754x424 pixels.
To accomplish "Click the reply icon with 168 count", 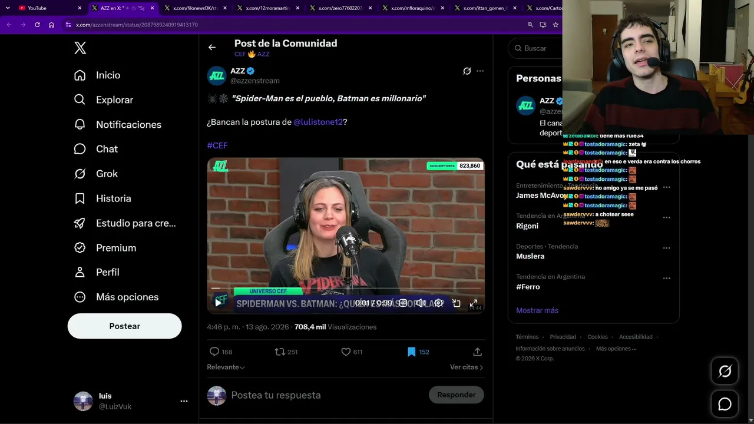I will pyautogui.click(x=221, y=352).
